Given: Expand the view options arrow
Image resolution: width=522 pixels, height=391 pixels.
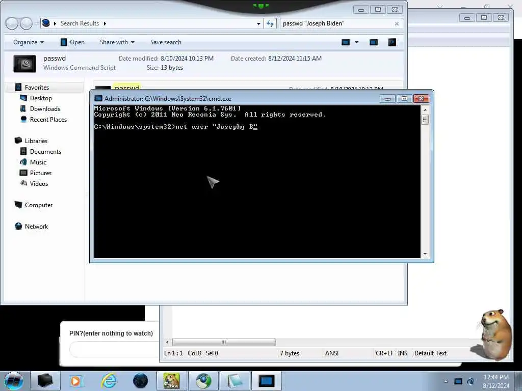Looking at the screenshot, I should (x=356, y=42).
